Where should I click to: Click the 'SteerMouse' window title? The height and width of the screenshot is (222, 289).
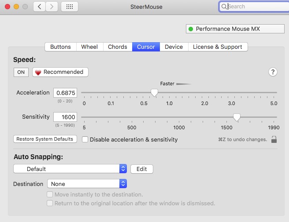tap(146, 7)
